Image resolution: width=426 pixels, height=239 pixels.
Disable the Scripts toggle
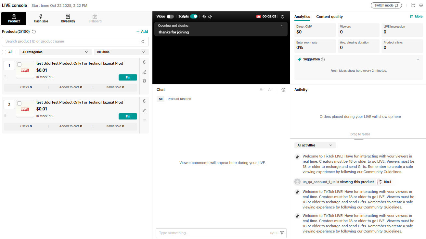(194, 17)
